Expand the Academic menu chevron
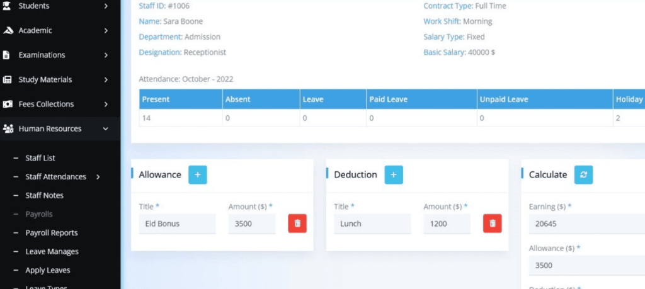Image resolution: width=645 pixels, height=289 pixels. point(106,30)
